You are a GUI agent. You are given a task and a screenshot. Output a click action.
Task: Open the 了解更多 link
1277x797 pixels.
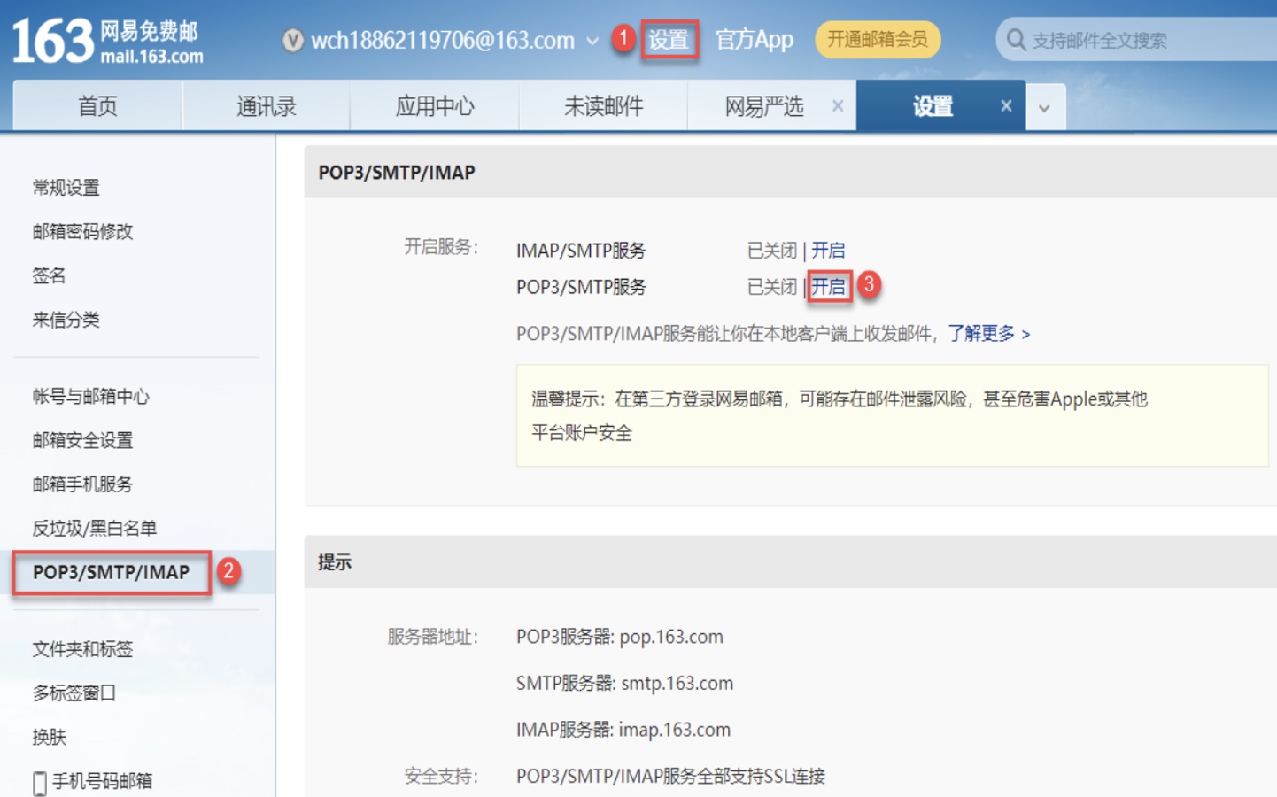tap(989, 334)
